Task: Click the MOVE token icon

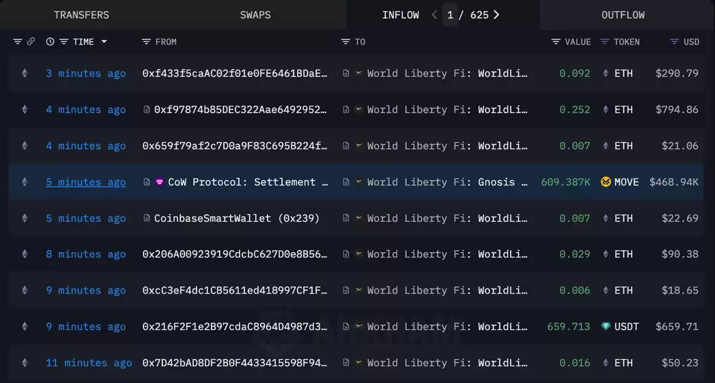Action: [606, 182]
